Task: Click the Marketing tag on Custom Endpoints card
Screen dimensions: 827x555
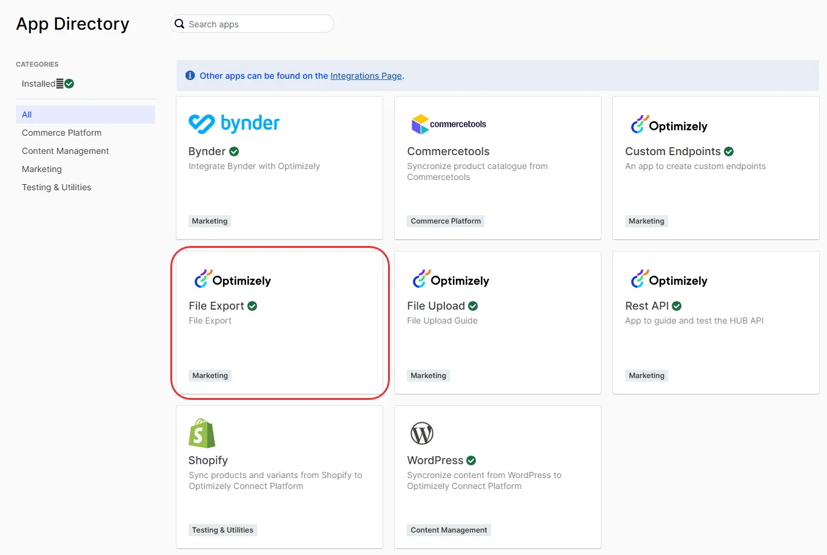Action: click(x=646, y=221)
